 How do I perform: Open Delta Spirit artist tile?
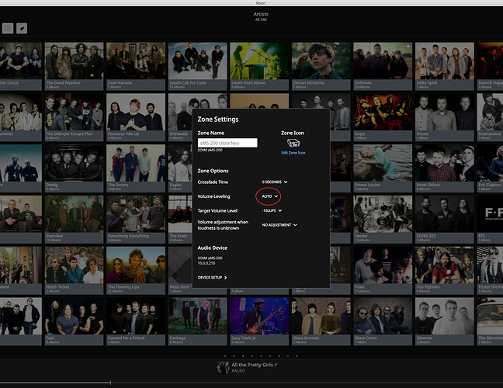[x=445, y=66]
